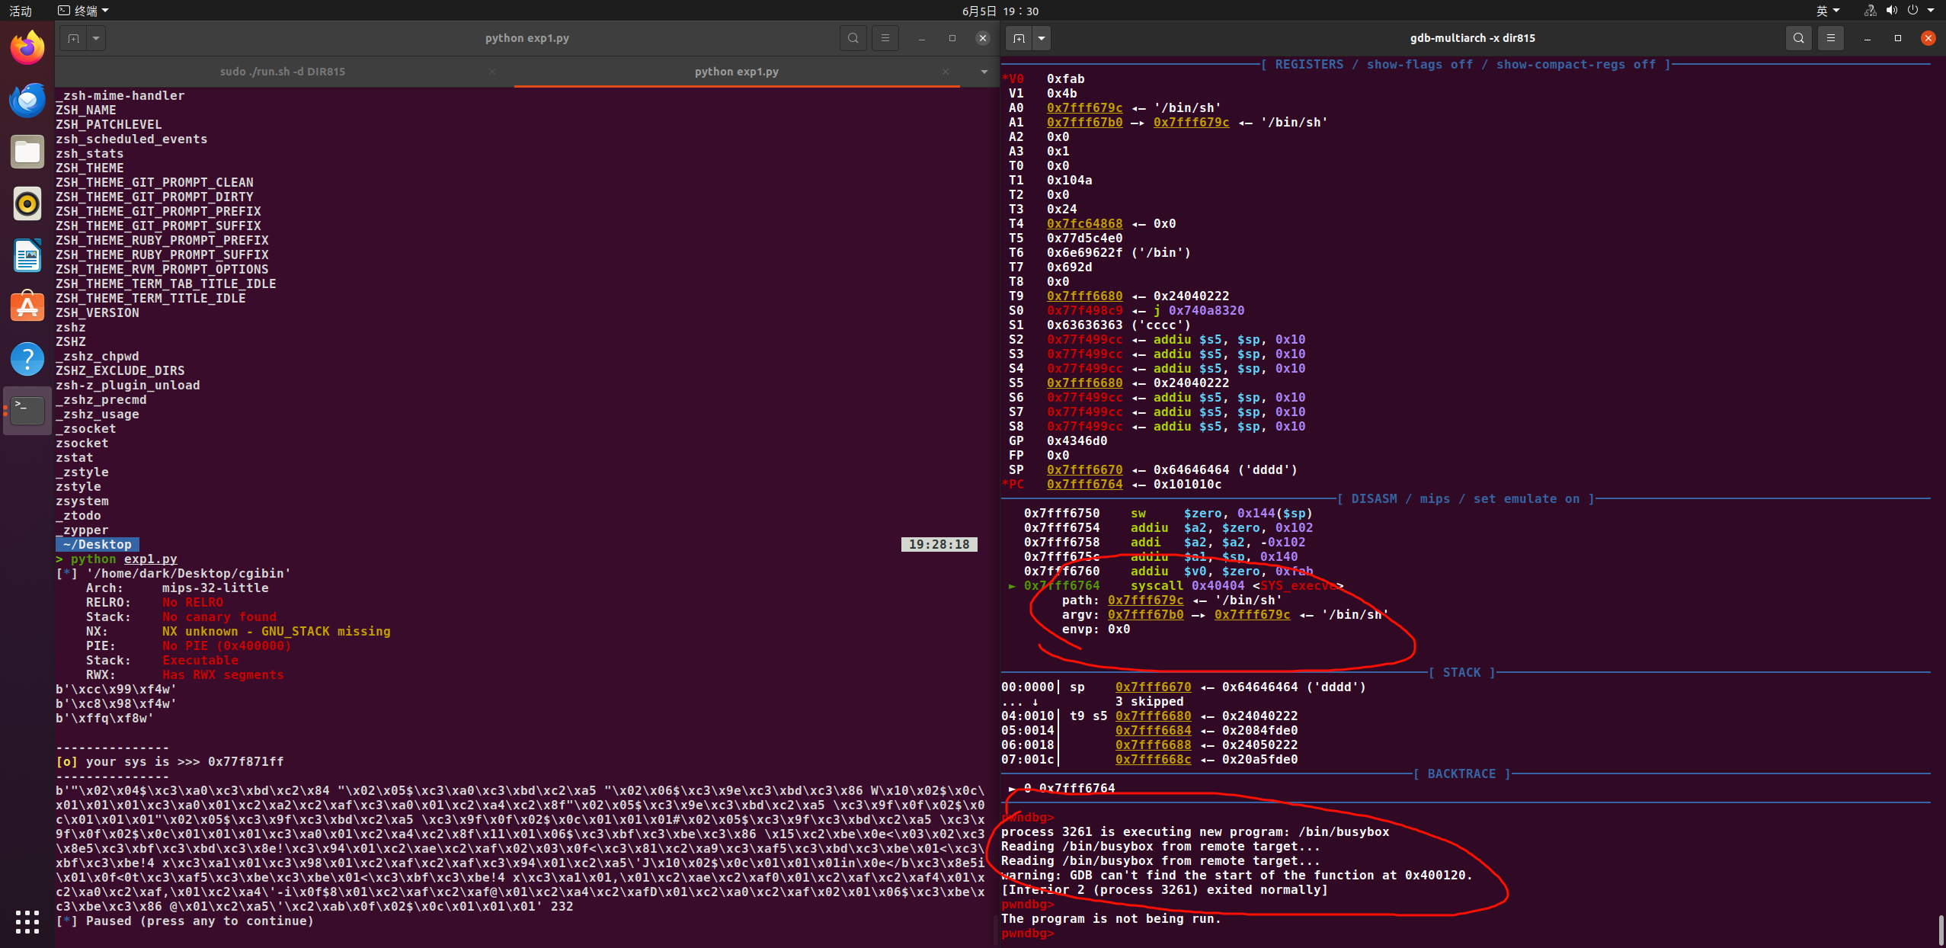Click the DISASM / mips section header
The image size is (1946, 948).
click(1465, 498)
